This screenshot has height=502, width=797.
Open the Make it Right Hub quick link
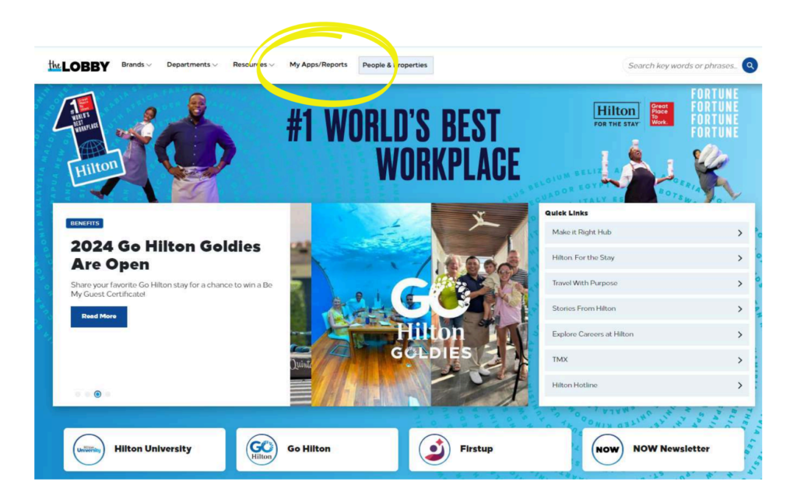pyautogui.click(x=647, y=232)
